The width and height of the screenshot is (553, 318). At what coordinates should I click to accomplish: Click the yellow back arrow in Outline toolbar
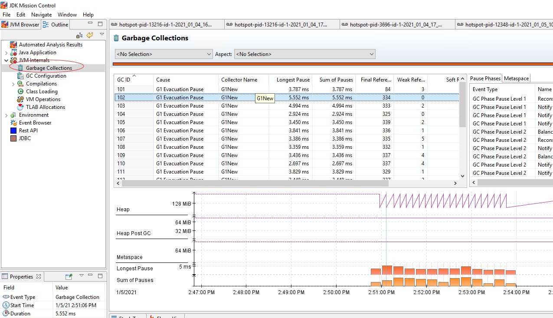[x=90, y=35]
